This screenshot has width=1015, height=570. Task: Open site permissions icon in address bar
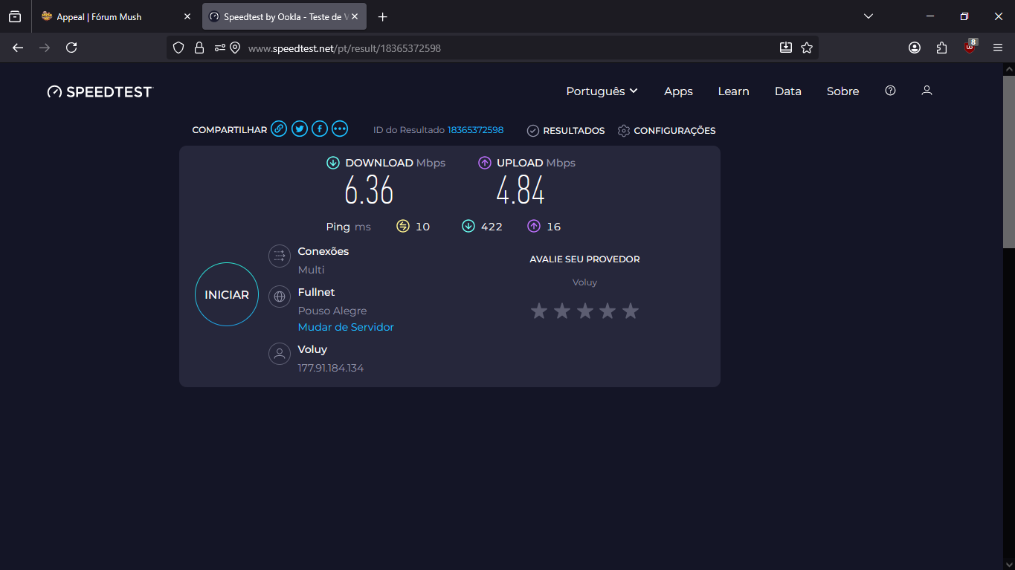pyautogui.click(x=219, y=48)
